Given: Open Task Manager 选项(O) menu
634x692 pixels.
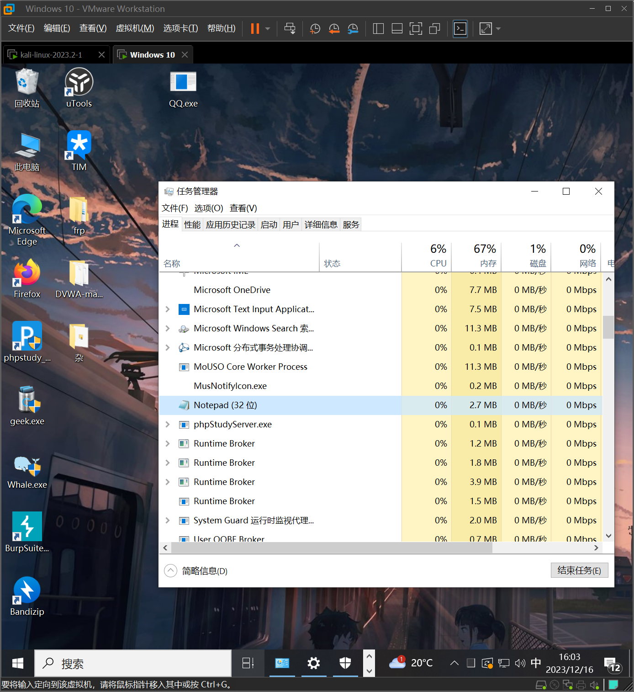Looking at the screenshot, I should [x=209, y=208].
